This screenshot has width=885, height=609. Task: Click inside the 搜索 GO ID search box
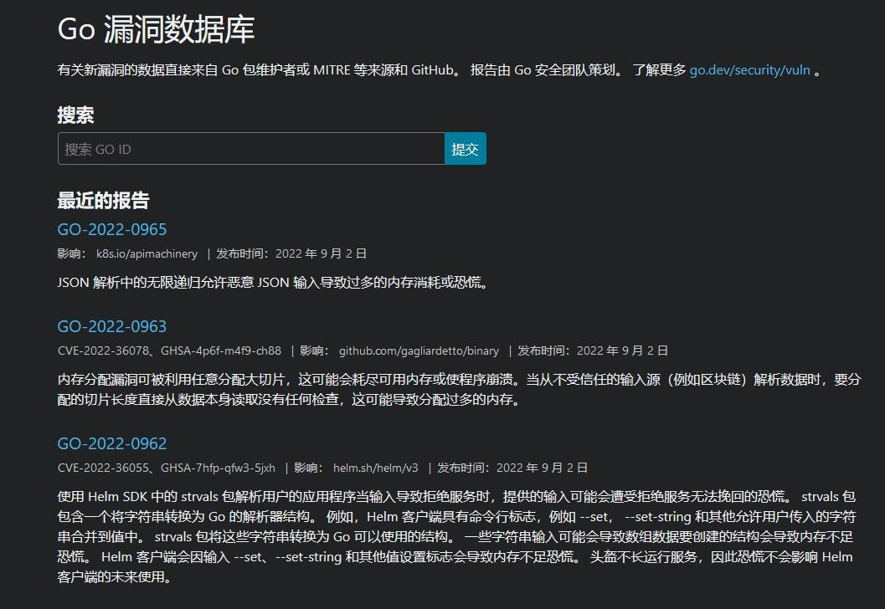click(x=249, y=148)
